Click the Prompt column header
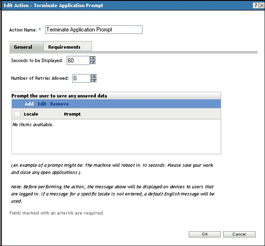 coord(72,114)
